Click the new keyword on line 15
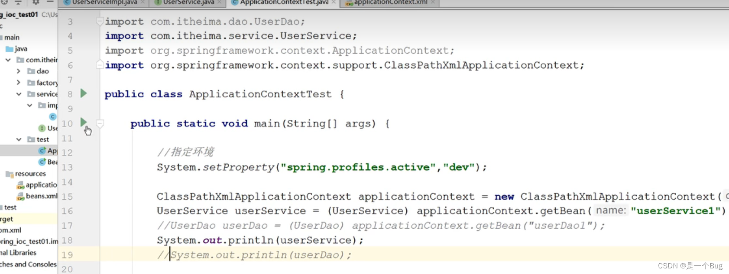 [504, 197]
